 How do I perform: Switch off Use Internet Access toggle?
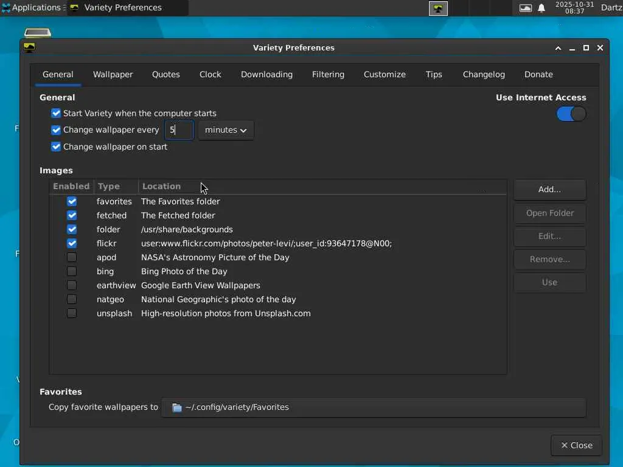click(571, 114)
